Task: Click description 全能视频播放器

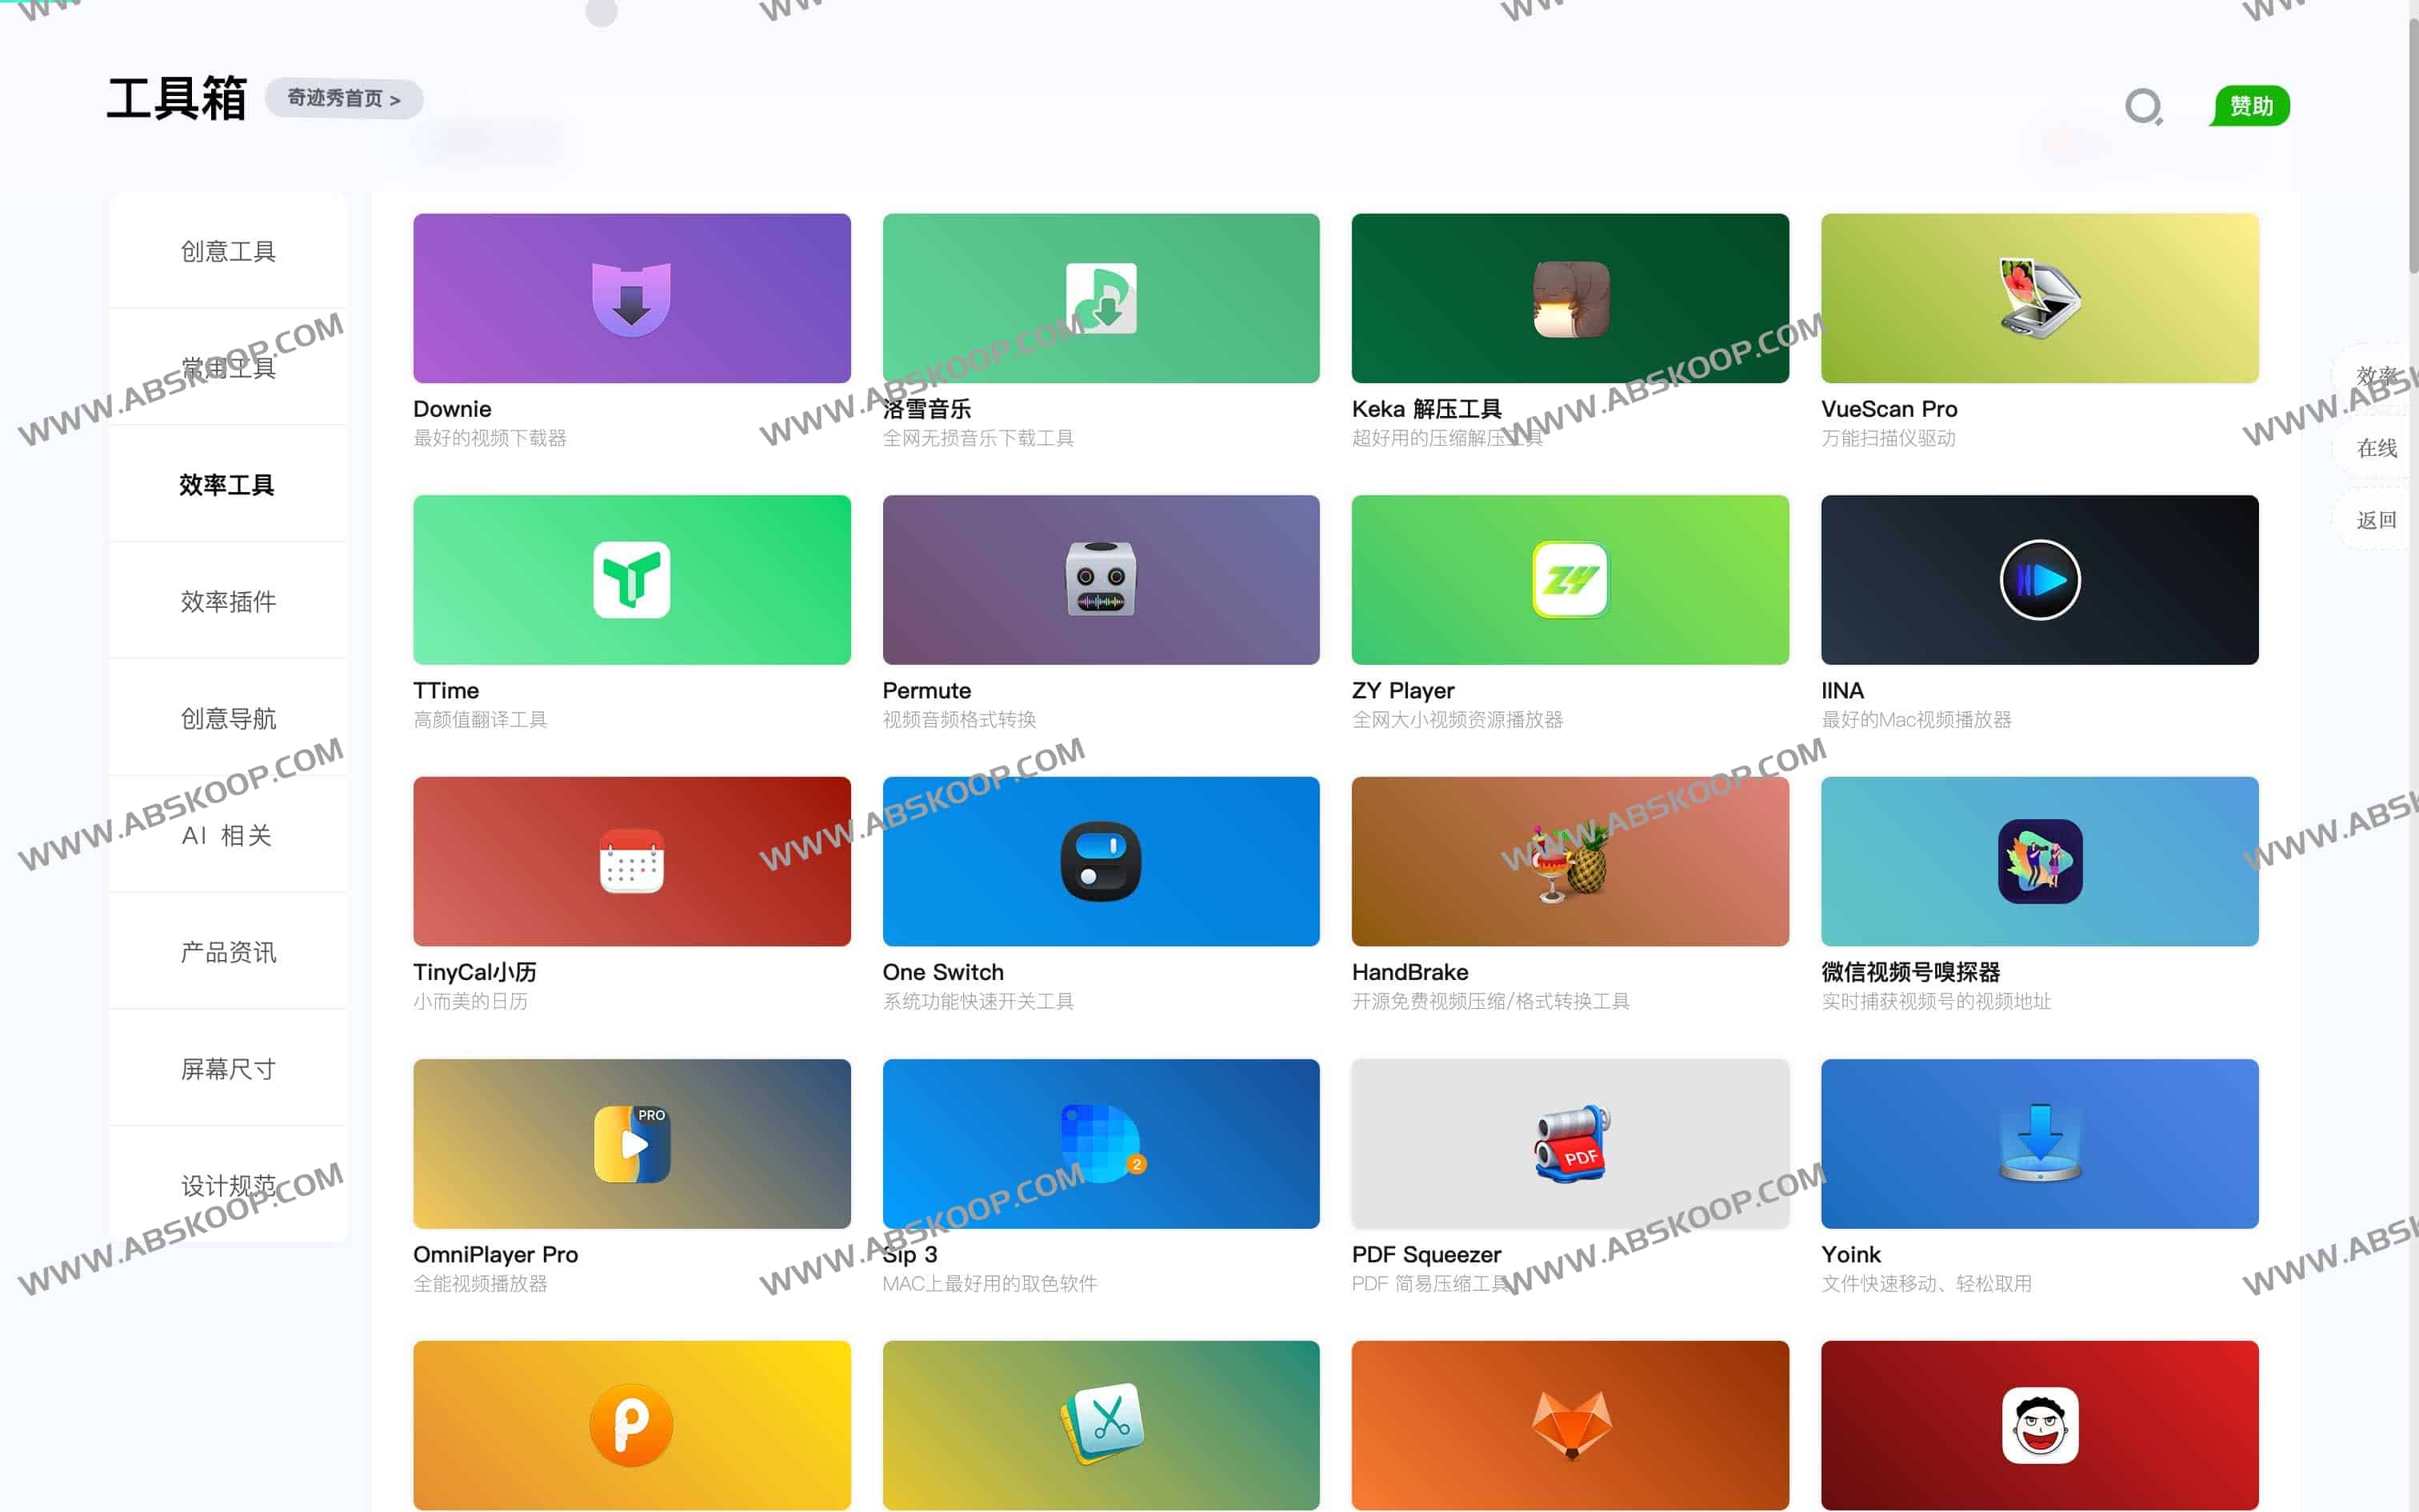Action: point(481,1284)
